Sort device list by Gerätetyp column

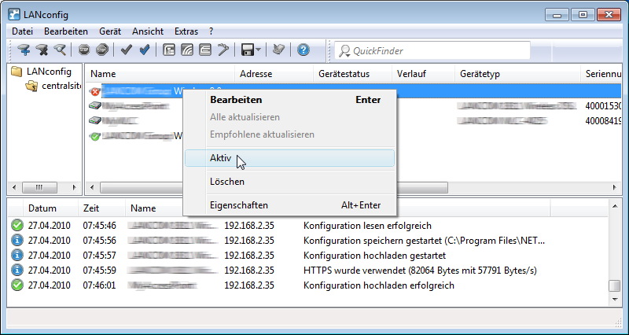[480, 74]
